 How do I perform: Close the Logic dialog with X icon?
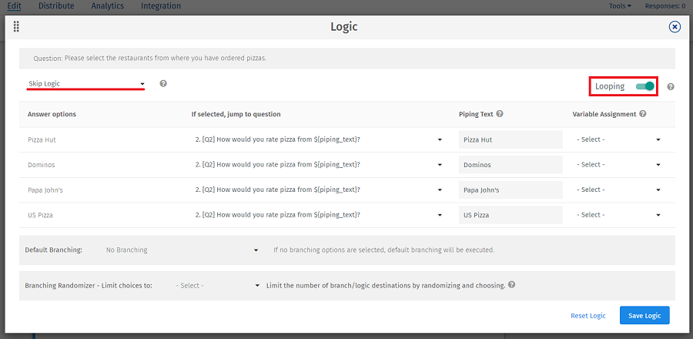[x=675, y=27]
